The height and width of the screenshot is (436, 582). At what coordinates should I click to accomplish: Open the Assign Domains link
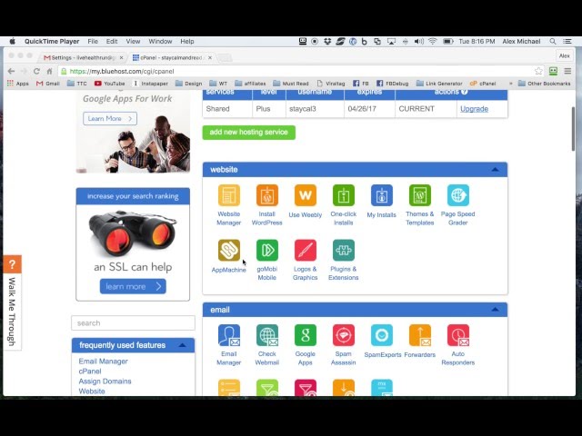(x=105, y=381)
